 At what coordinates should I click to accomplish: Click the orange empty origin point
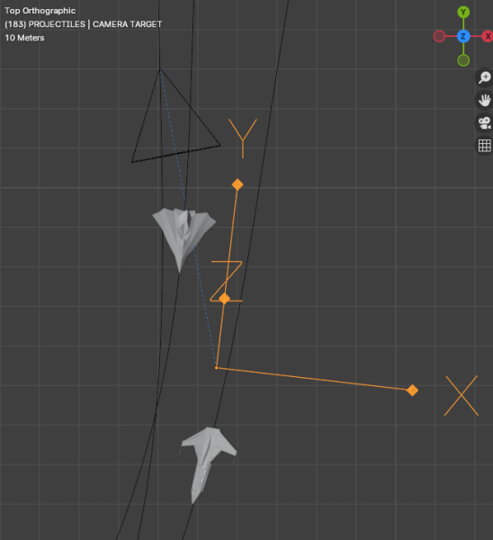tap(217, 368)
